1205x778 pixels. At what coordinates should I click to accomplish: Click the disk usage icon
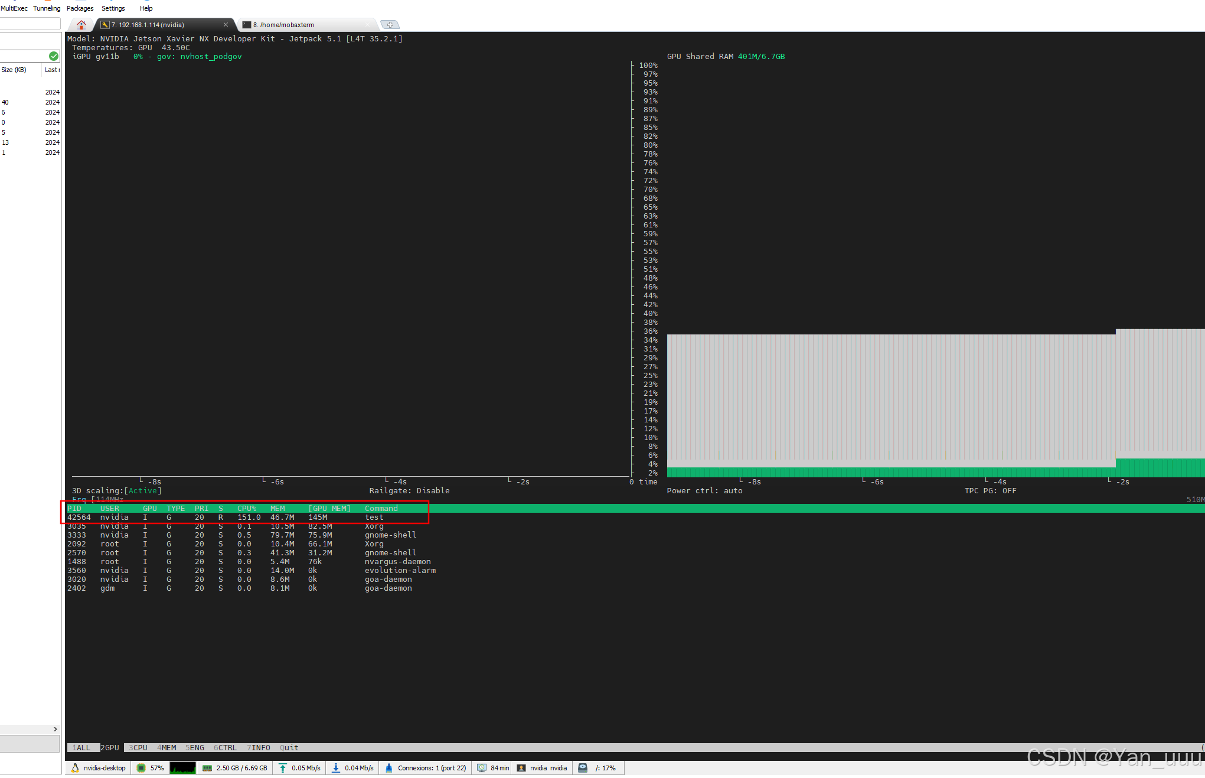click(583, 768)
